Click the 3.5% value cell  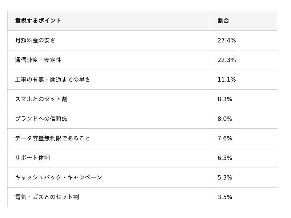(x=243, y=197)
